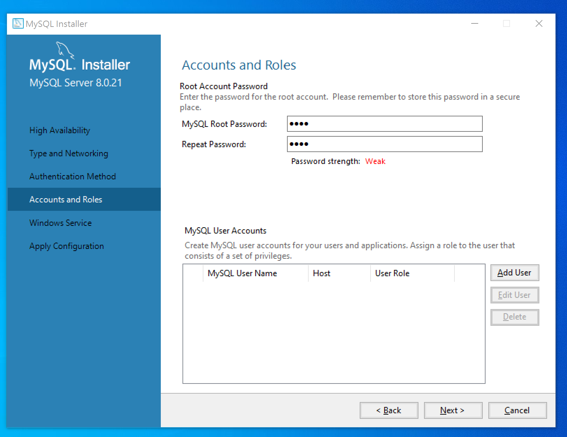
Task: Click the Host column header
Action: (339, 273)
